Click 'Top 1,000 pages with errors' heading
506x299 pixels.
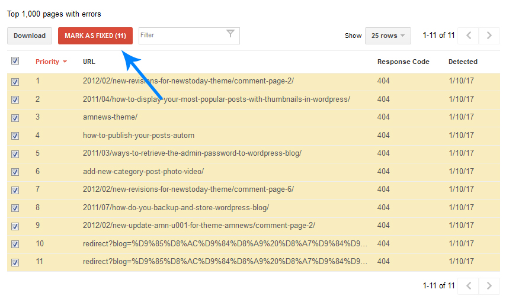click(x=54, y=14)
